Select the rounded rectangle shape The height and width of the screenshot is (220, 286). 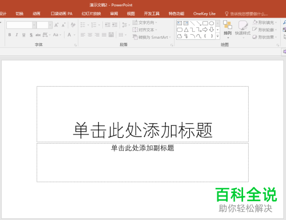(x=180, y=30)
